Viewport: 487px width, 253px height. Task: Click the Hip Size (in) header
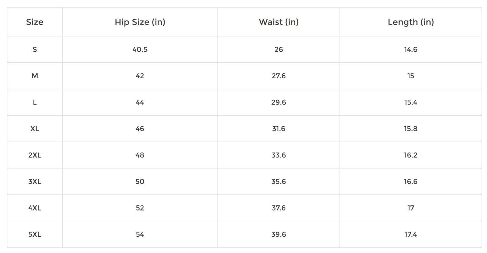[x=140, y=22]
